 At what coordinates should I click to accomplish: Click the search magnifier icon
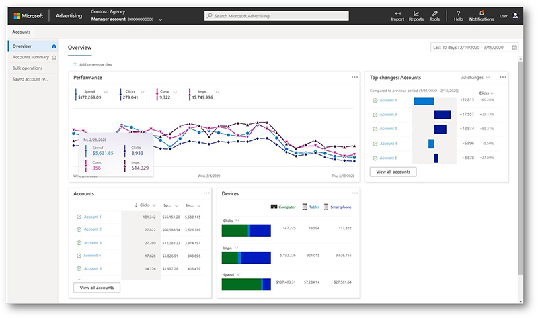tap(210, 15)
